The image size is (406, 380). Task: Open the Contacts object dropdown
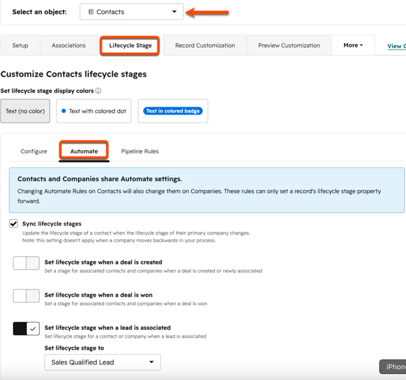point(131,12)
